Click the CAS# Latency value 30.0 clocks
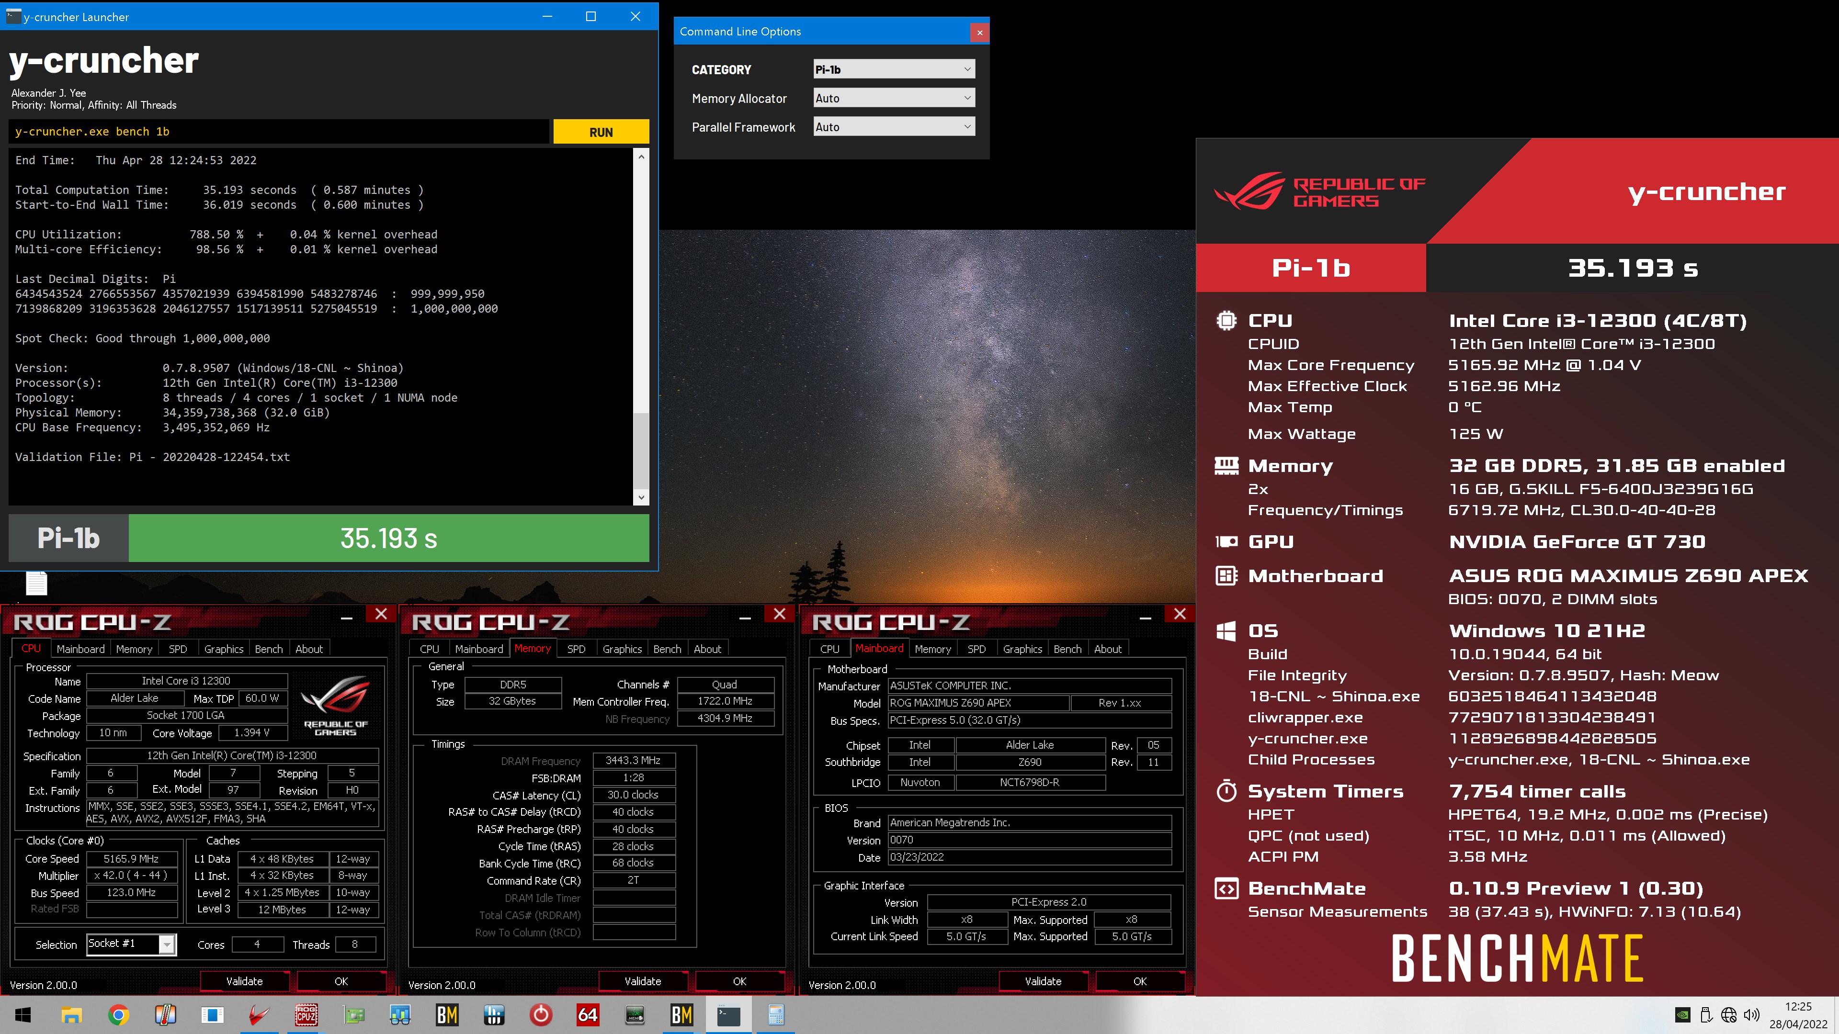1839x1034 pixels. (633, 794)
